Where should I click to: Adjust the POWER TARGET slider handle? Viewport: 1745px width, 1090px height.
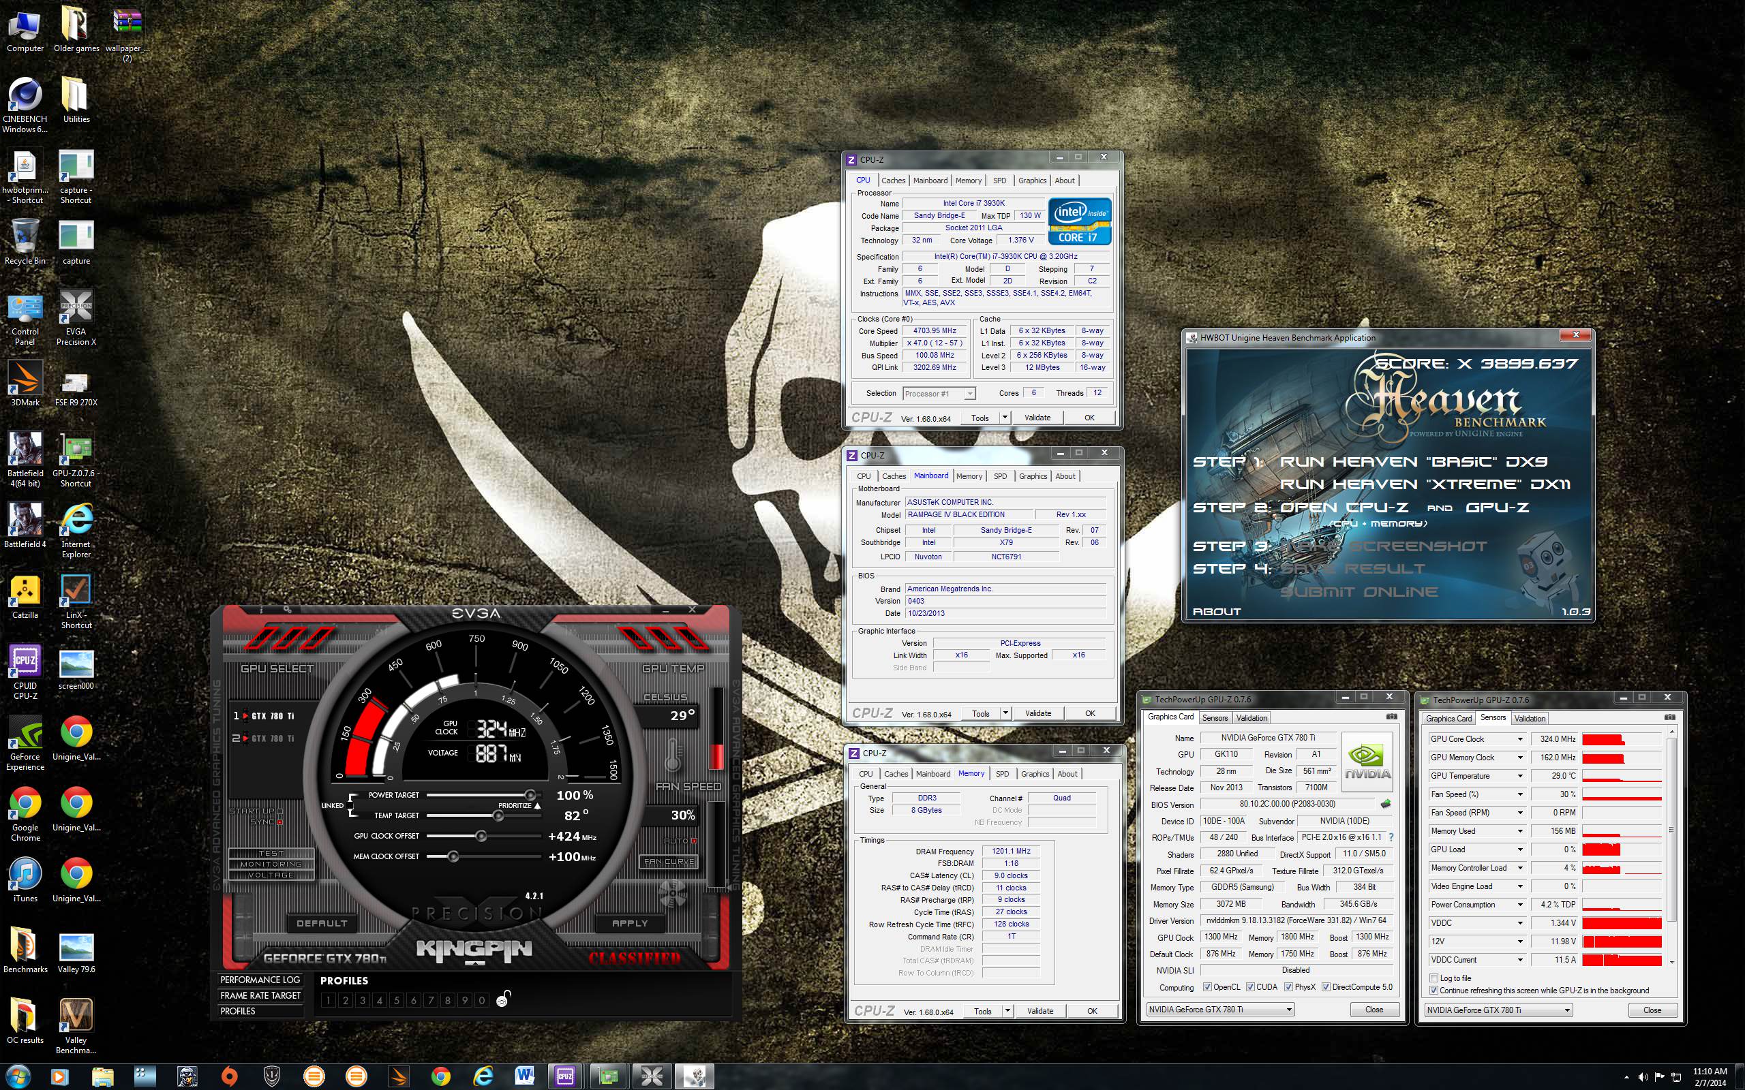[530, 795]
